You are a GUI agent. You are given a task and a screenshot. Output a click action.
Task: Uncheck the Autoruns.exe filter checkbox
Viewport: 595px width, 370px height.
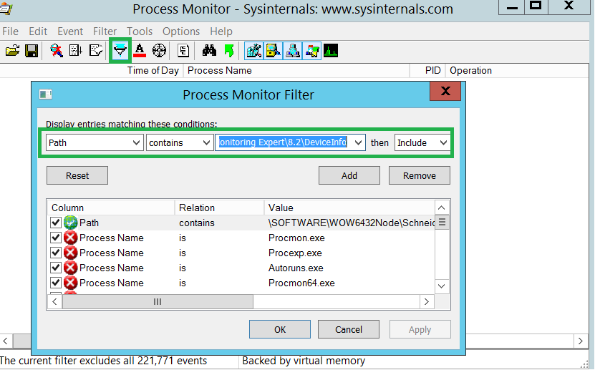click(x=56, y=268)
